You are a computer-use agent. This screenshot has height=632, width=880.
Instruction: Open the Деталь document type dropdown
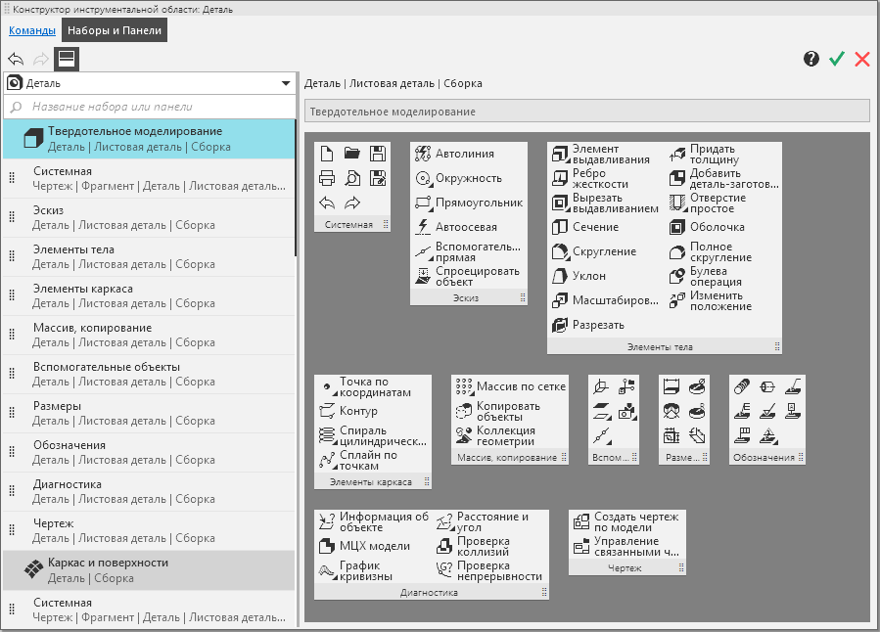pyautogui.click(x=286, y=83)
